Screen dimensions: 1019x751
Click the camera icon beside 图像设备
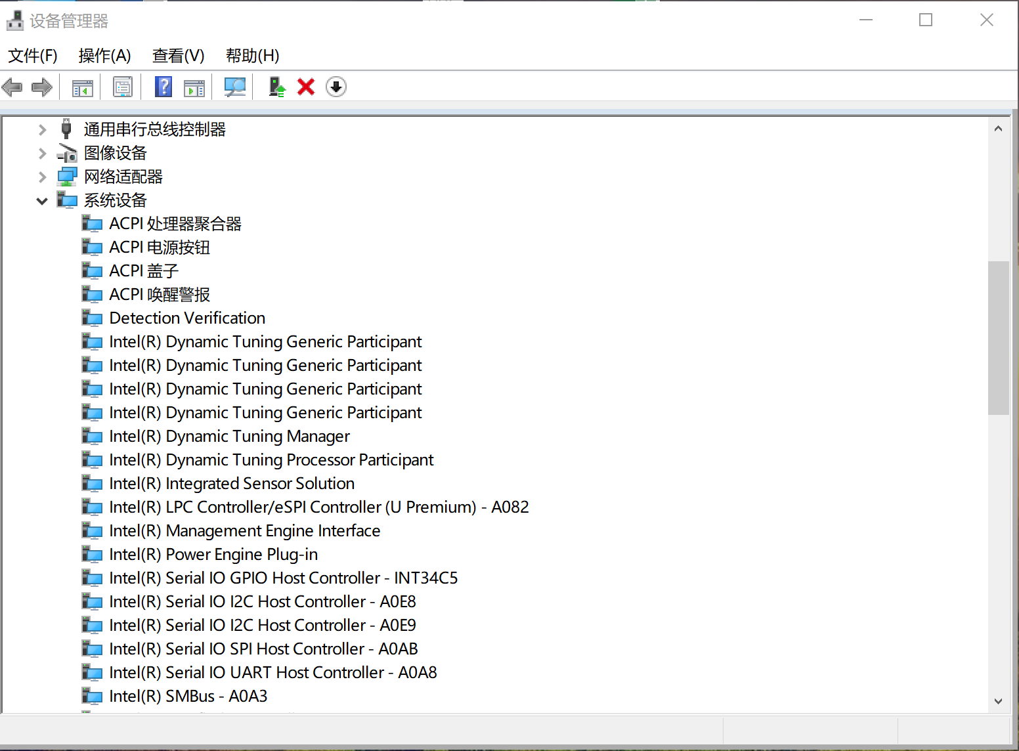coord(67,153)
